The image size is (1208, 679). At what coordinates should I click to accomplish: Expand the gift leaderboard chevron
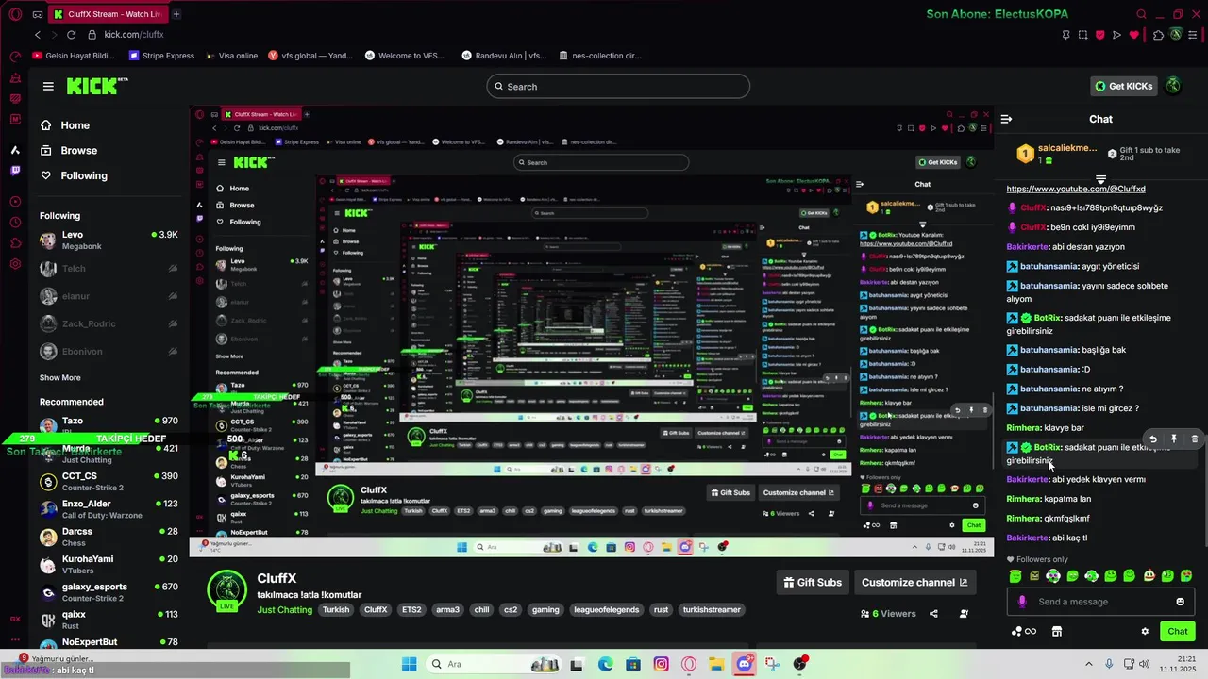click(1100, 179)
